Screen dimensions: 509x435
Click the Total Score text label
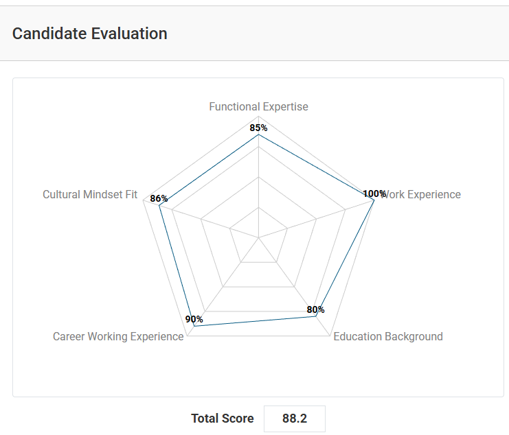point(222,419)
